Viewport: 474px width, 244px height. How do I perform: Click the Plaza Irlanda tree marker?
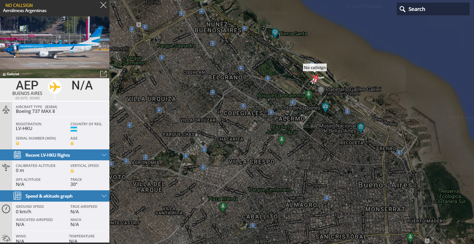pos(223,207)
